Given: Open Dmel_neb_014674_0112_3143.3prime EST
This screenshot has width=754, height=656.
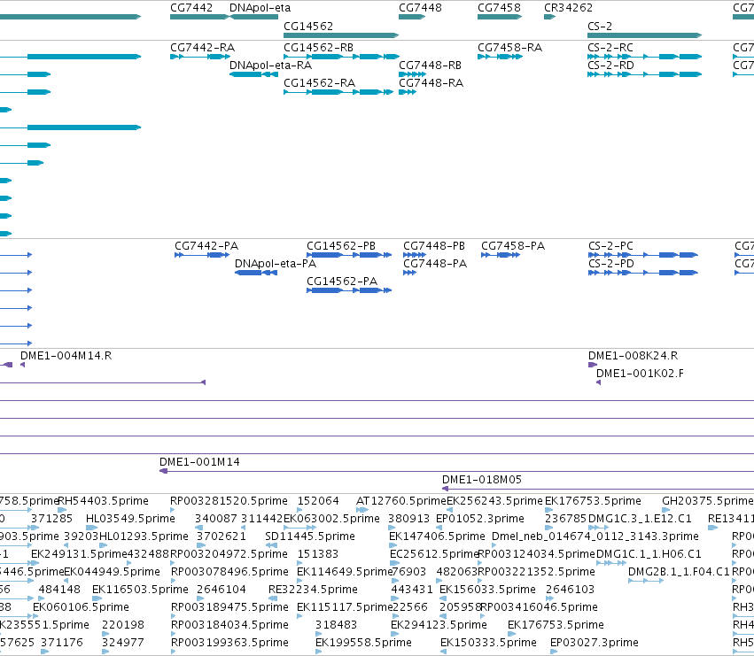Looking at the screenshot, I should coord(595,536).
